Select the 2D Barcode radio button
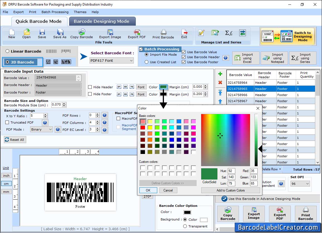Screen dimensions: 322x233 [8, 62]
